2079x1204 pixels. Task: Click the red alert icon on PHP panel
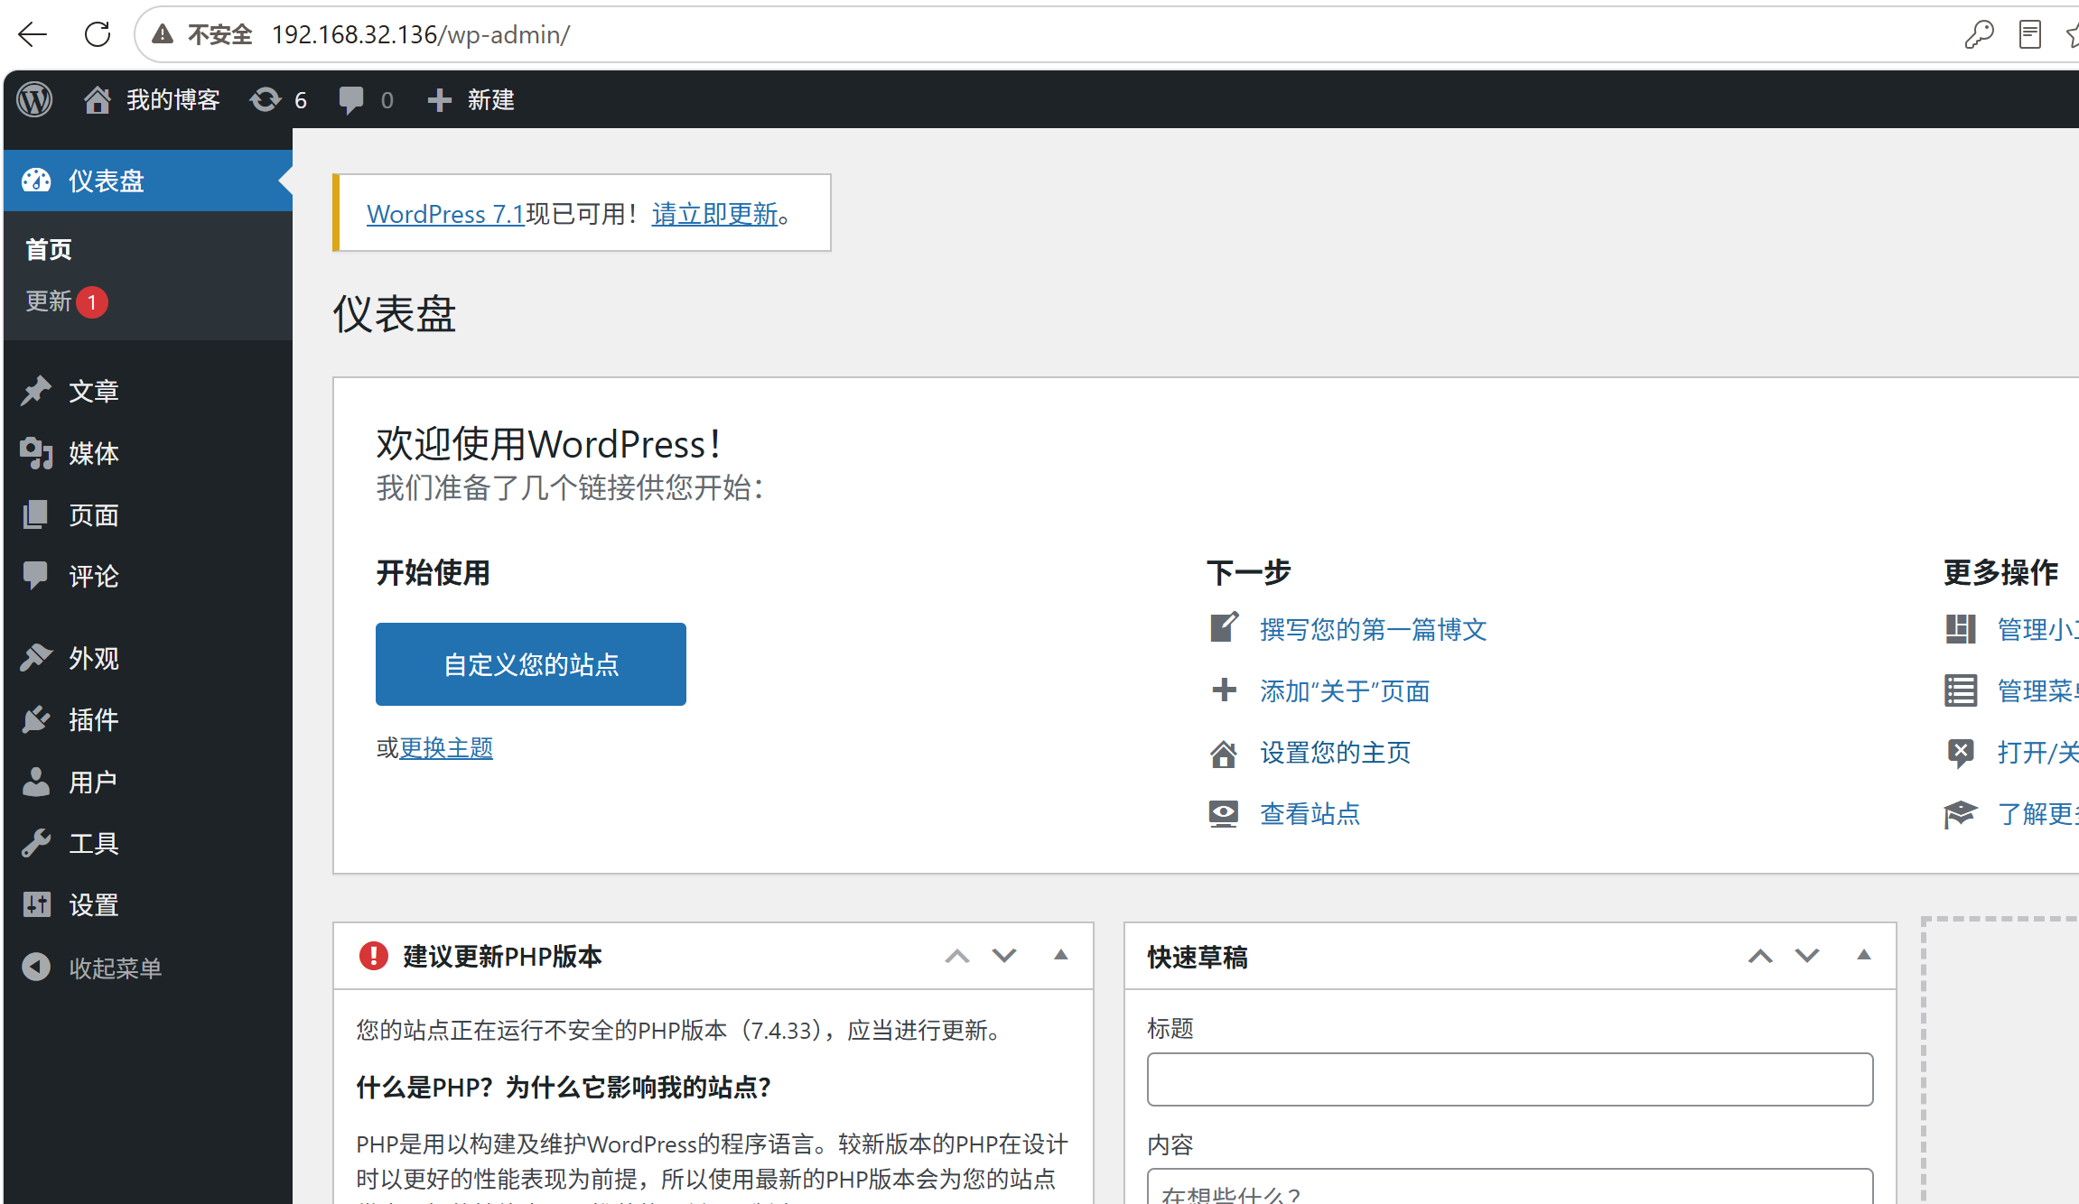(373, 956)
